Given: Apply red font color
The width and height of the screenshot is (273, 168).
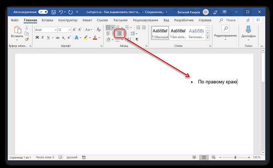Looking at the screenshot, I should (x=95, y=38).
